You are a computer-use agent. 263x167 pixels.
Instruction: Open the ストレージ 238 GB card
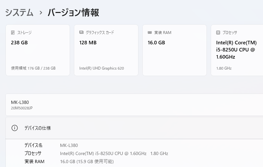click(x=38, y=50)
